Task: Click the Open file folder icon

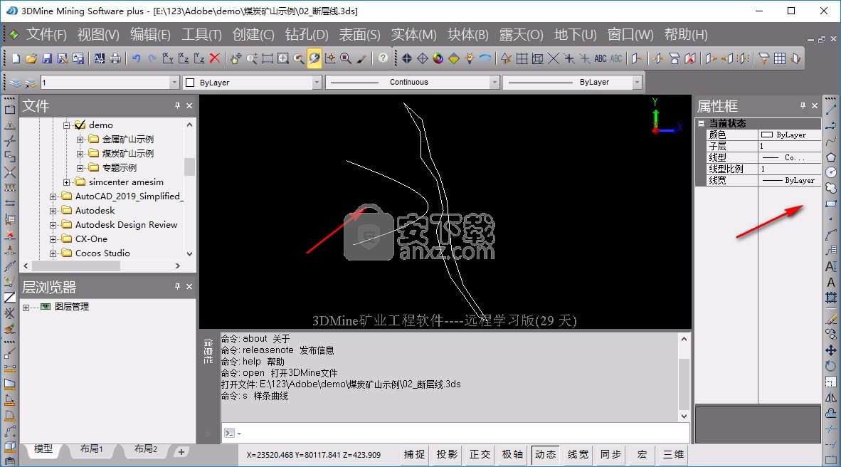Action: [x=31, y=58]
